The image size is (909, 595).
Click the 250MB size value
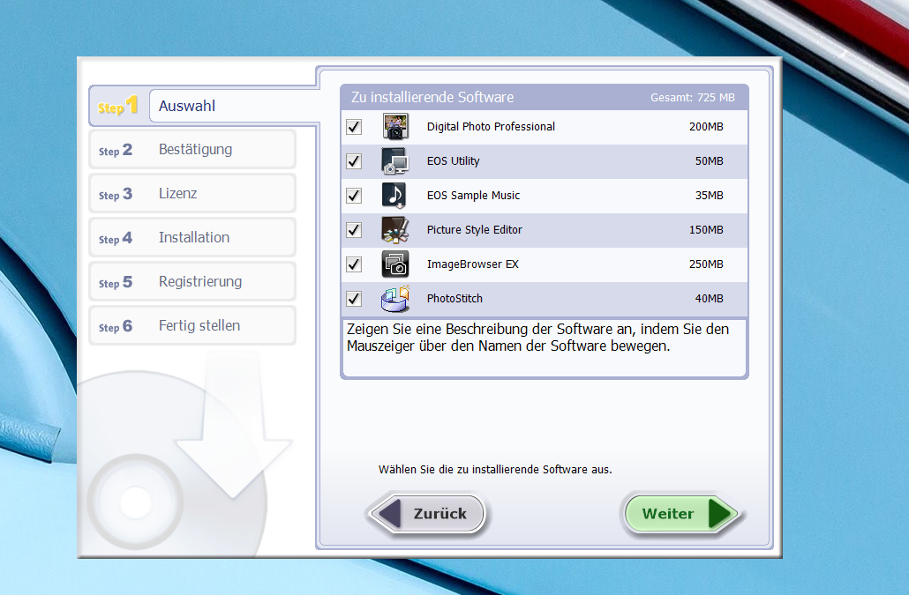[706, 264]
